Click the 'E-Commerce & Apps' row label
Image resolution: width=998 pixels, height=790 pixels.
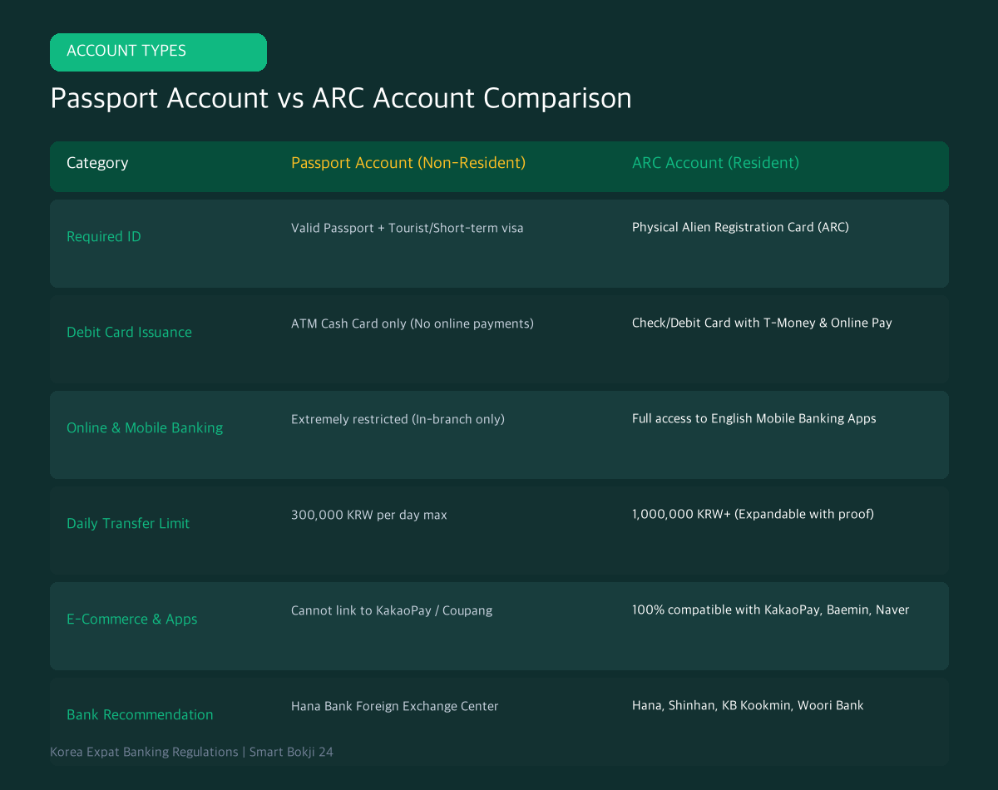[132, 620]
